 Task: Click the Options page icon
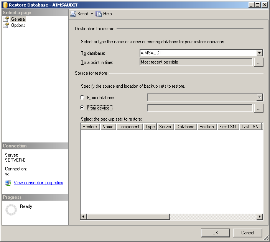tap(6, 25)
